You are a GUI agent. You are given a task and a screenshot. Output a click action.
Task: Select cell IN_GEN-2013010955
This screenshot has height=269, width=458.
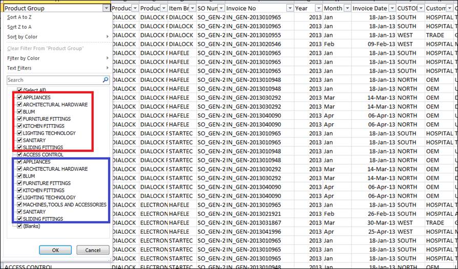tap(259, 35)
